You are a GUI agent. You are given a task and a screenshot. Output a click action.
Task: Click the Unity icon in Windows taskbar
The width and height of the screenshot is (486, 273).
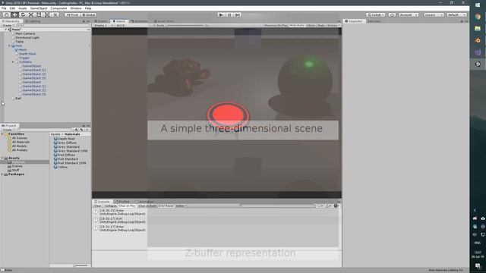click(478, 64)
